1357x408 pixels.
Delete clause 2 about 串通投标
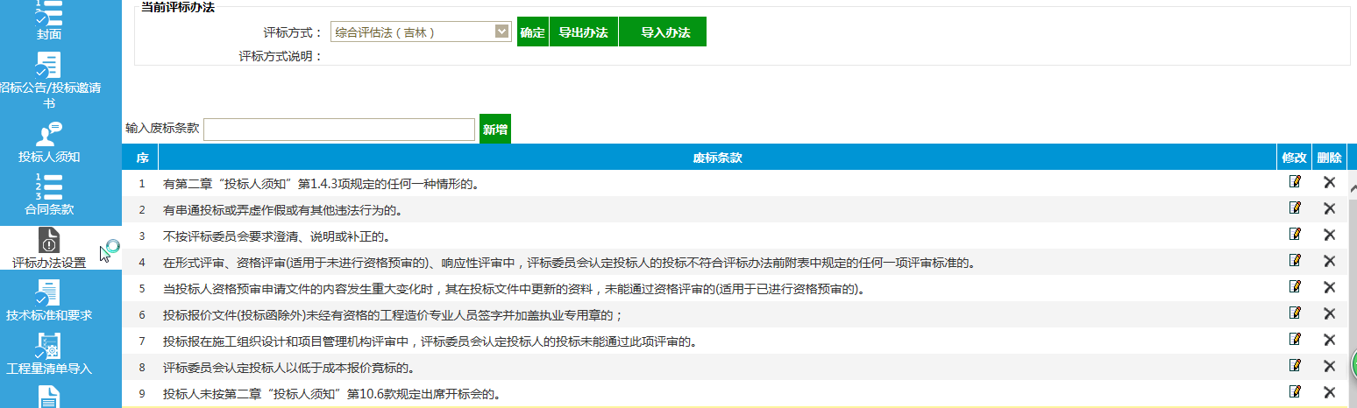point(1329,208)
